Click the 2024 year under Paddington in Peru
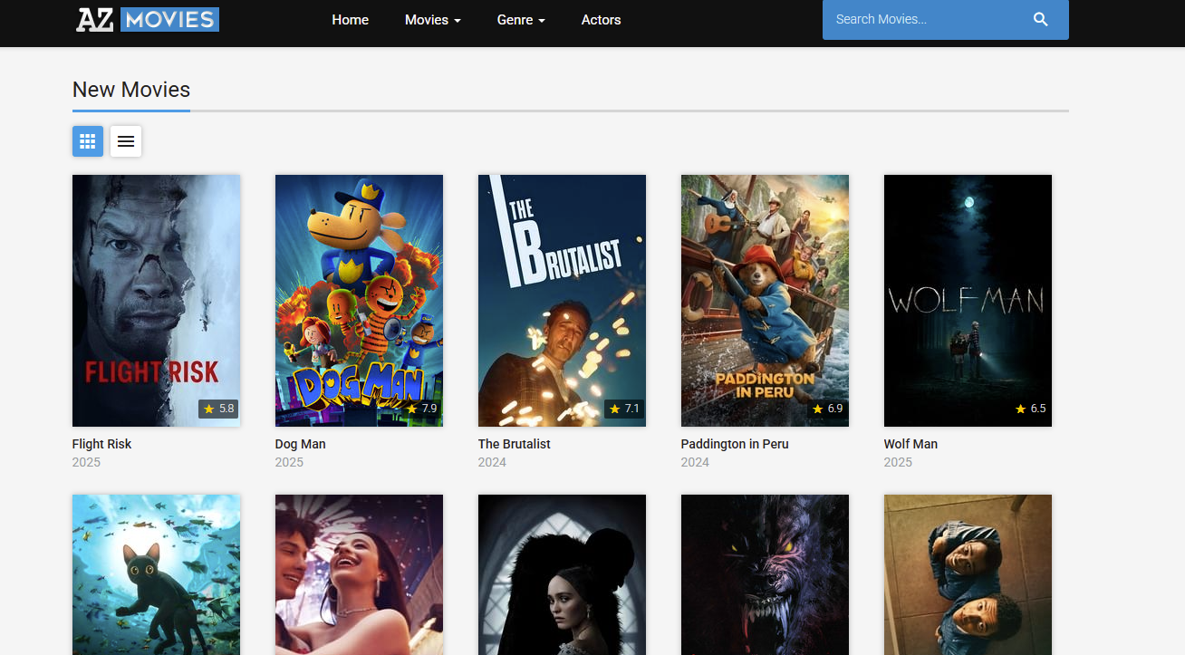Screen dimensions: 1185x655 pos(695,462)
